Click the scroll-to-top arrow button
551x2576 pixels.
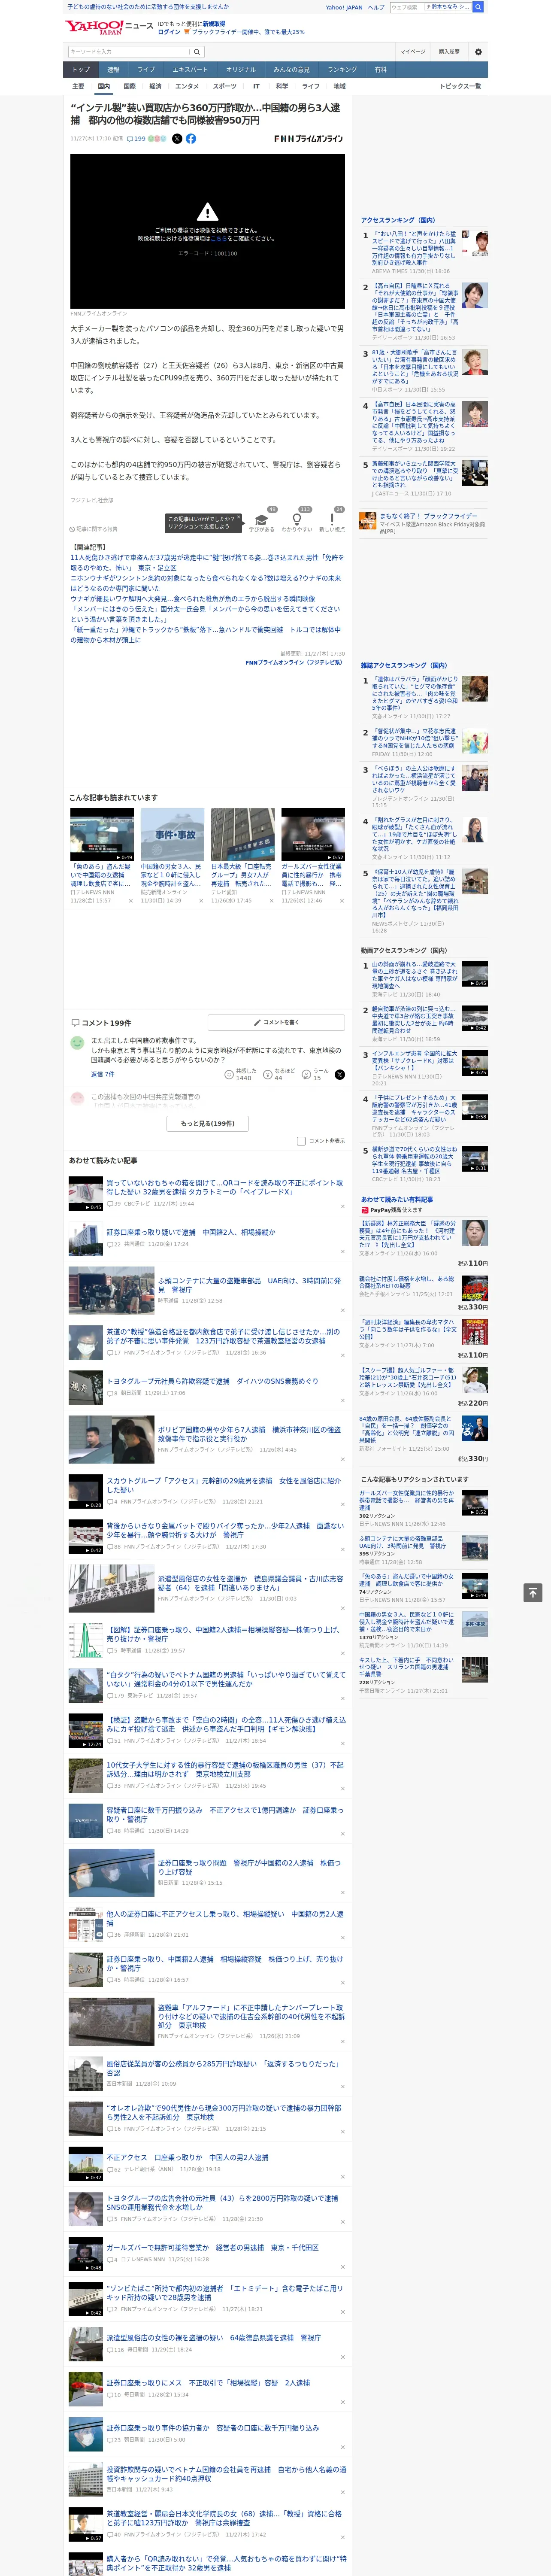(x=533, y=1592)
